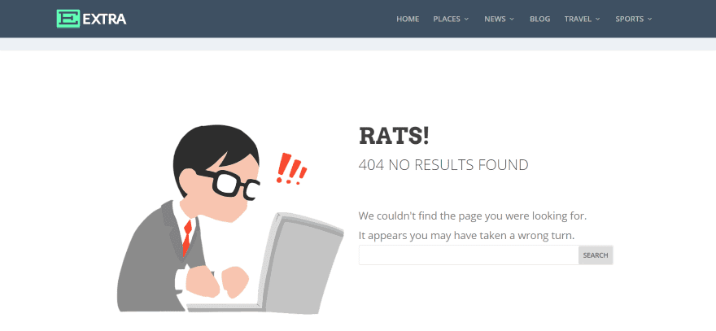The height and width of the screenshot is (331, 716).
Task: Open the BLOG page link
Action: (539, 20)
